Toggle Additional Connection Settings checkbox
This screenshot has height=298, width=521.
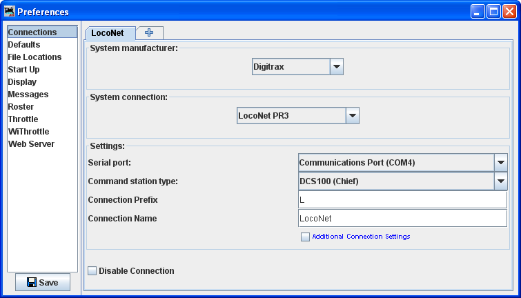[x=305, y=237]
